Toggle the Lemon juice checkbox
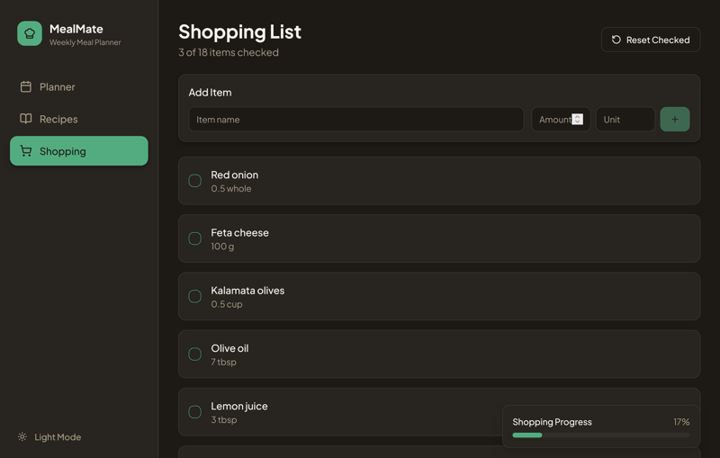The image size is (720, 458). (x=194, y=412)
